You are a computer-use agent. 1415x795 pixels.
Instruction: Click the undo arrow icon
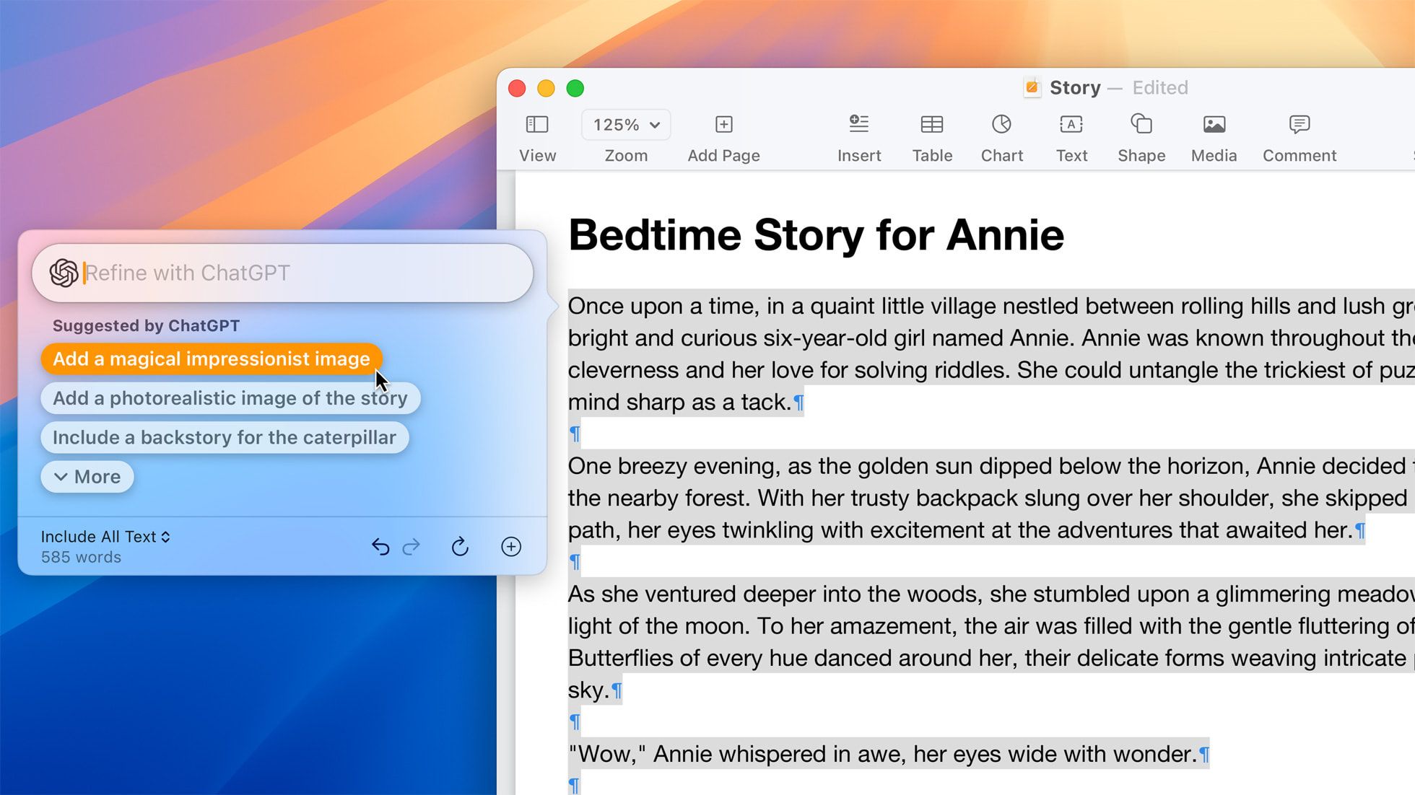[x=381, y=545]
